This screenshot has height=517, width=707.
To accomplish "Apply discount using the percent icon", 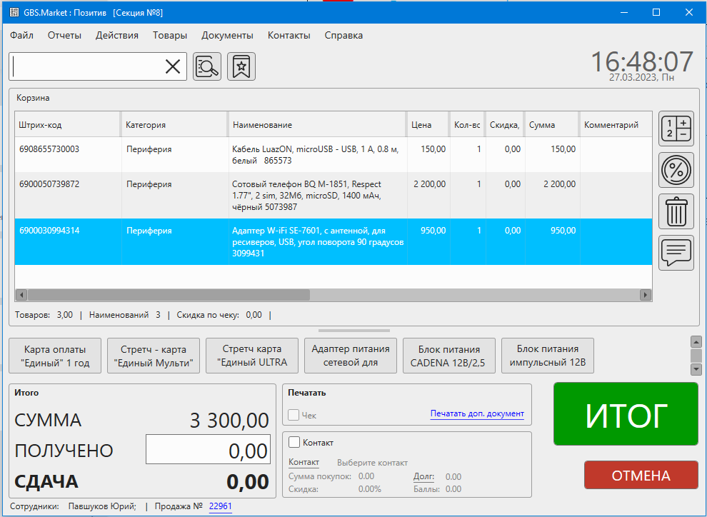I will (676, 170).
